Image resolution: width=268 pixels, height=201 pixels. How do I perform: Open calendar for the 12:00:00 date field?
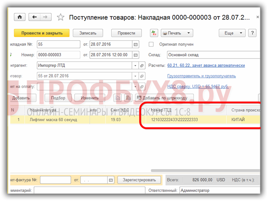(x=136, y=55)
